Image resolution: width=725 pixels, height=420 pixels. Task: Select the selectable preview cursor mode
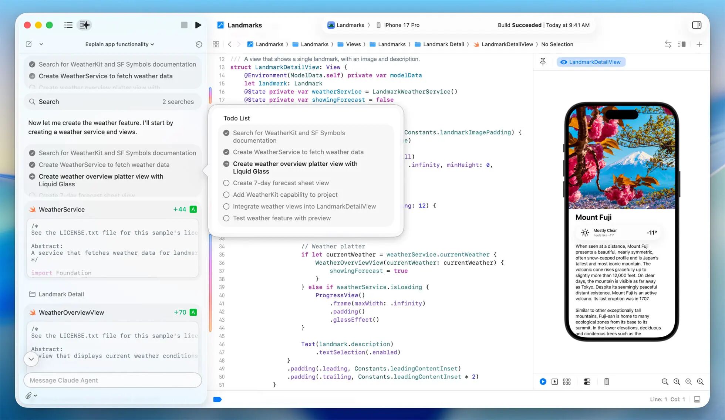[x=555, y=381]
